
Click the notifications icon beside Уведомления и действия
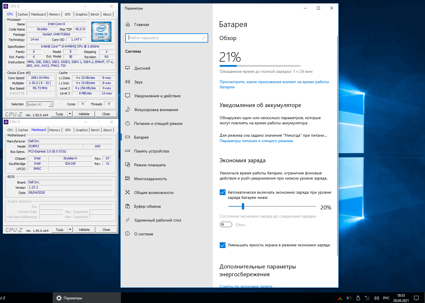pos(128,96)
